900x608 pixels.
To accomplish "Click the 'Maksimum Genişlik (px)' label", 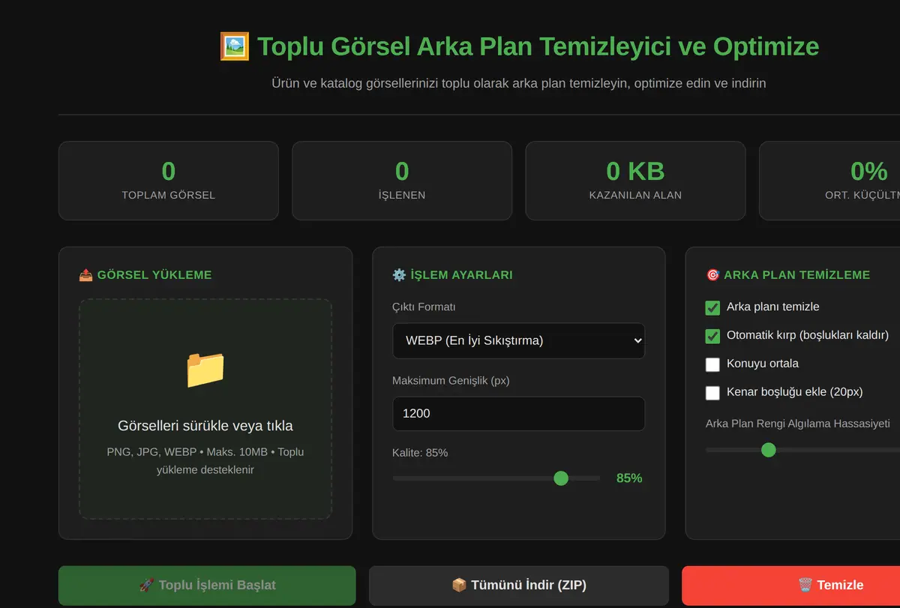I will coord(451,381).
